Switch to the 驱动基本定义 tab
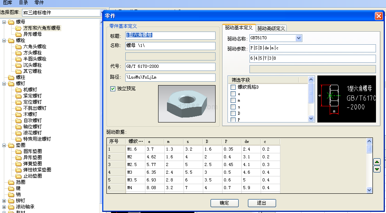The image size is (386, 213). click(239, 28)
